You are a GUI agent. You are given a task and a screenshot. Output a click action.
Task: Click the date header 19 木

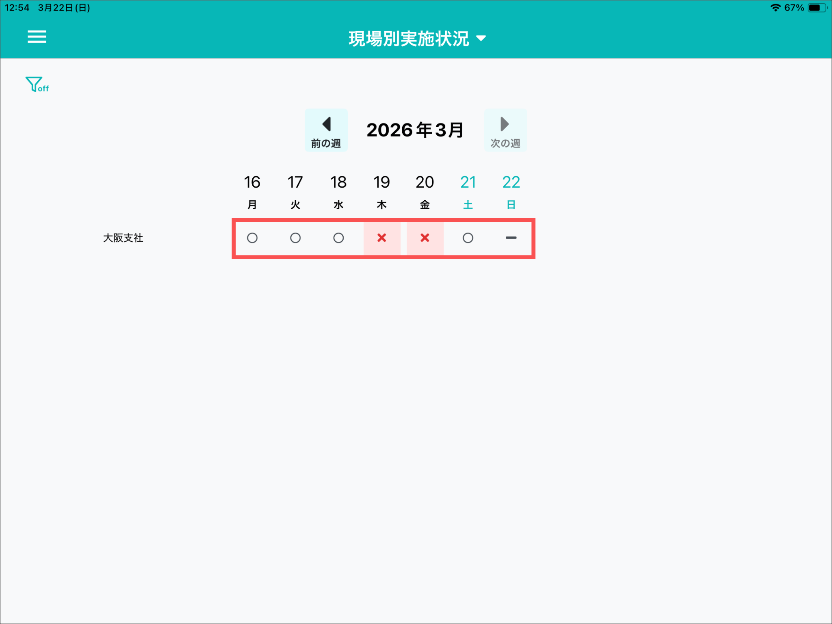pos(381,191)
